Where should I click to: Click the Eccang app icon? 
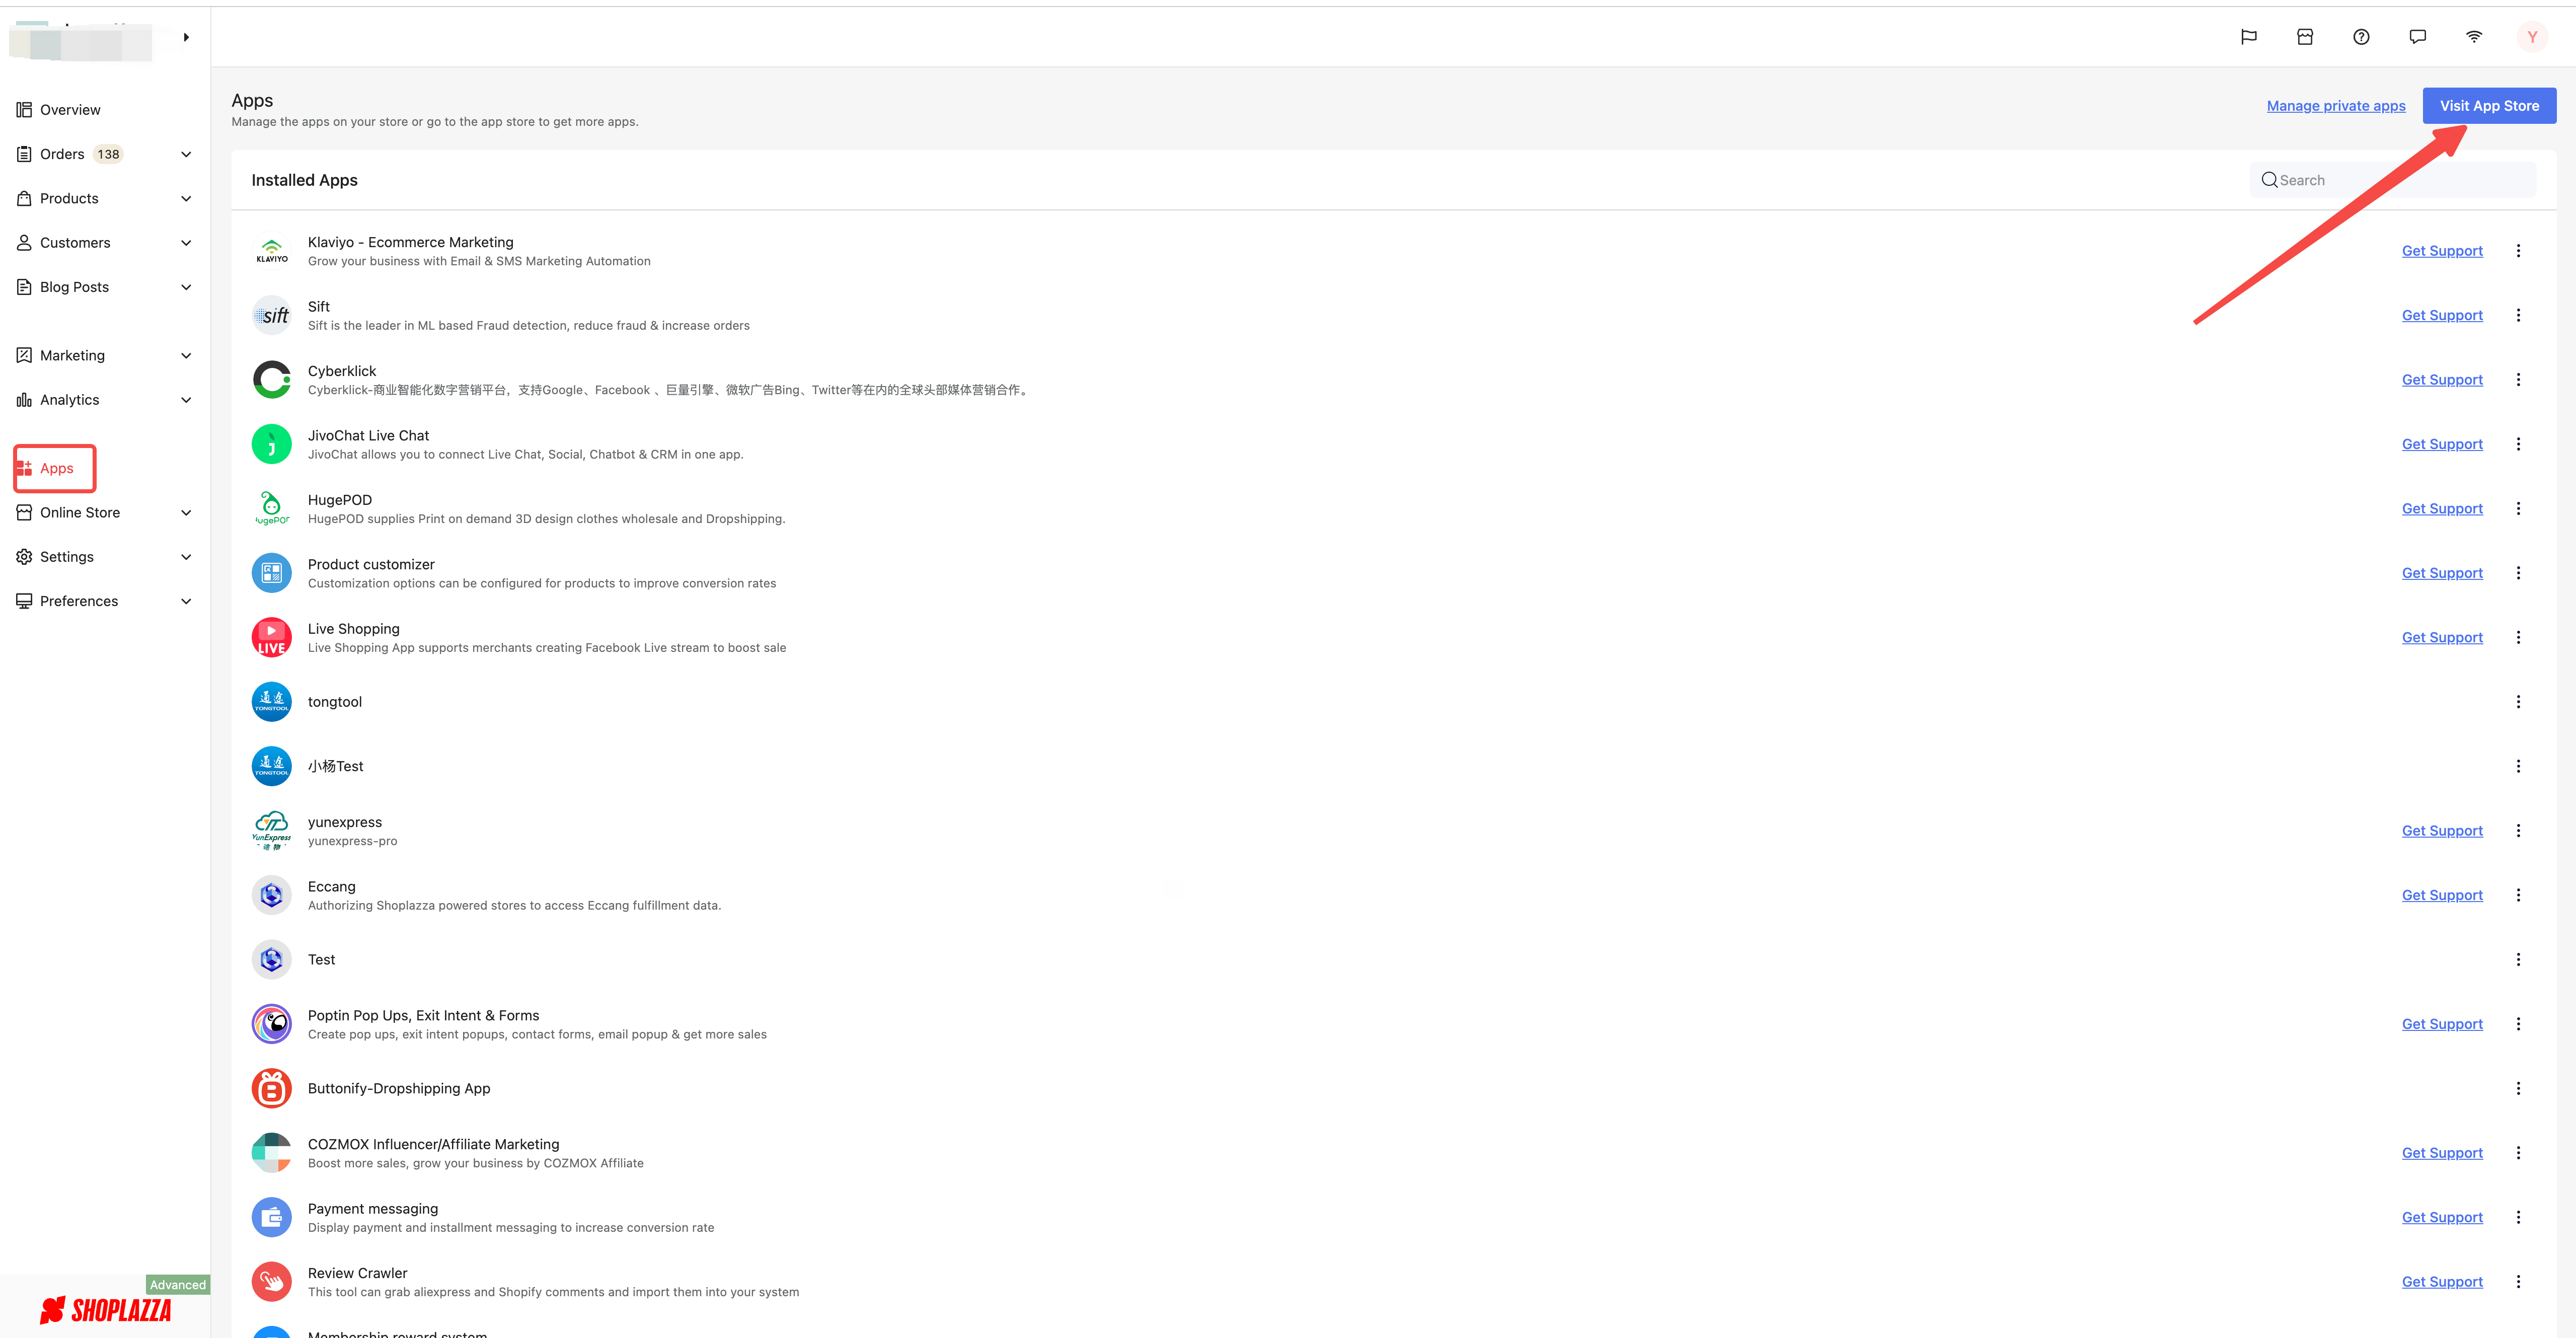(272, 895)
